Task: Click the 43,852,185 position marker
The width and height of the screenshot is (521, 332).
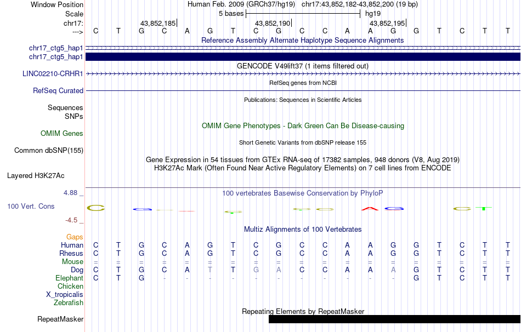Action: 158,23
